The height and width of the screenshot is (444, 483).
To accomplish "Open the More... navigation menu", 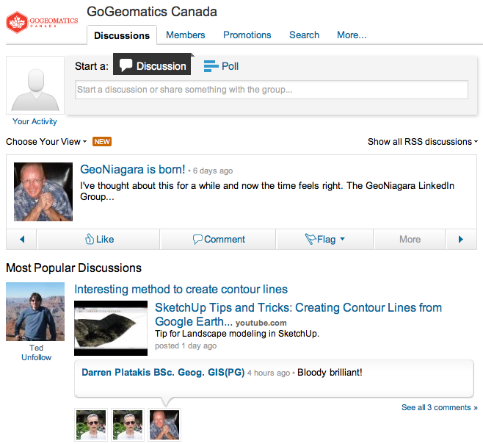I will point(352,35).
